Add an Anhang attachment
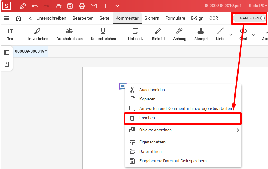Screen dimensions: 268x169 [179, 34]
